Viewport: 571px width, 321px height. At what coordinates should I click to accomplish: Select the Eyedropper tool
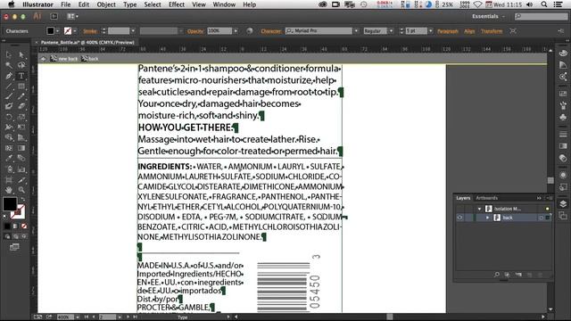(8, 159)
